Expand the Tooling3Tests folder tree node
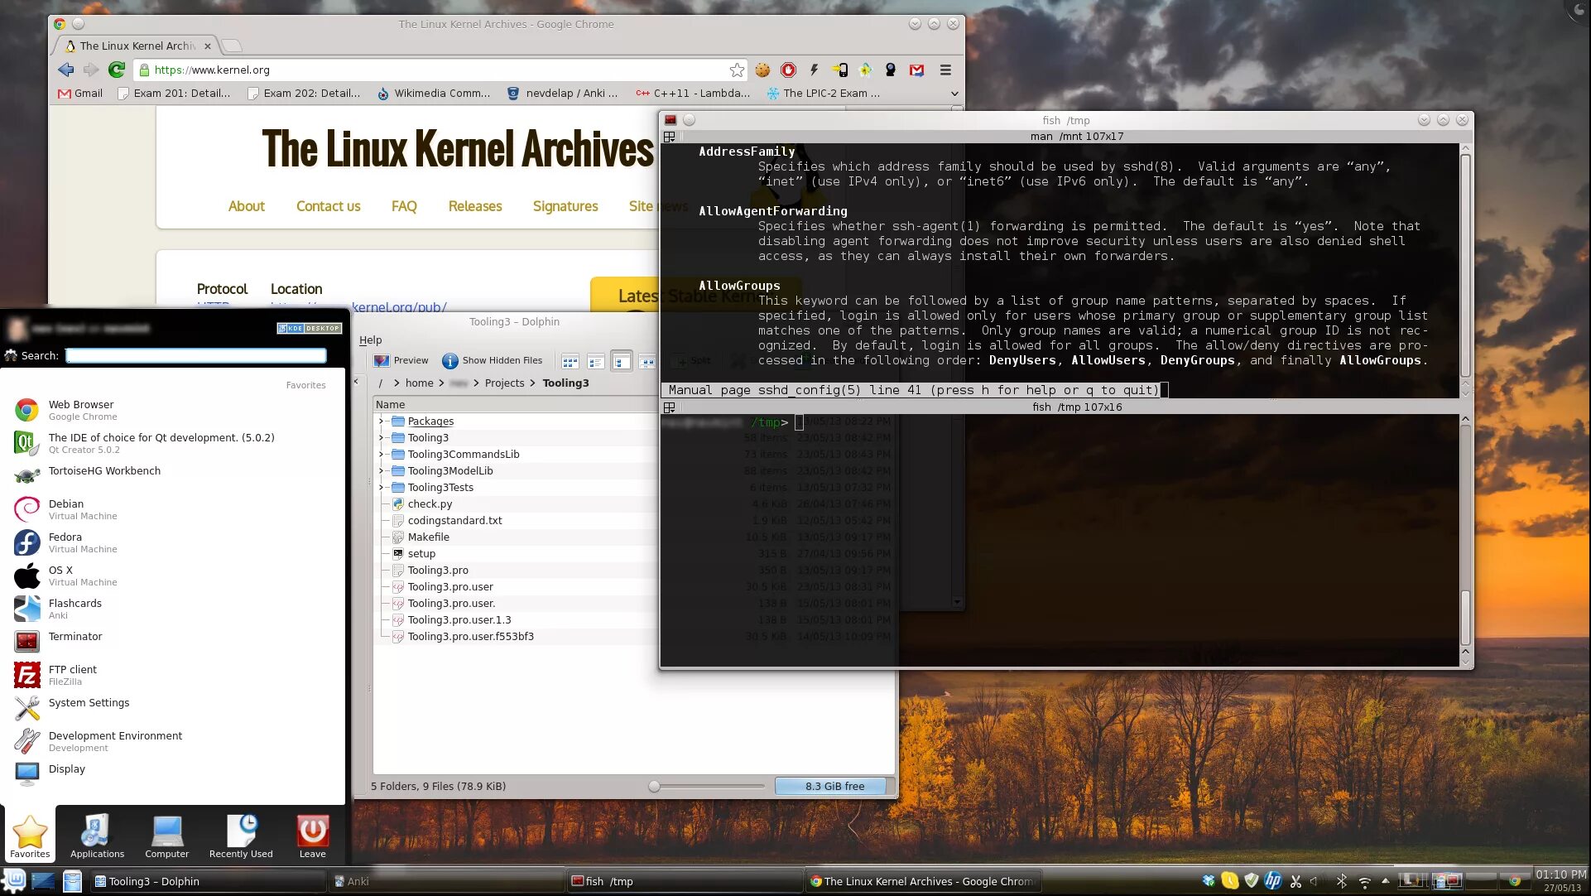 [x=381, y=488]
